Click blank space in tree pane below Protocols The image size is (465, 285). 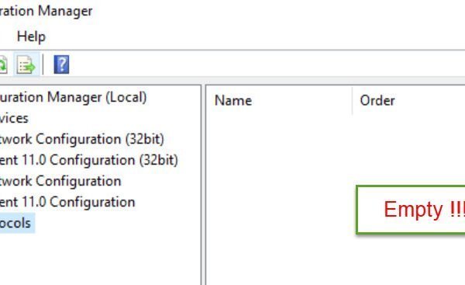tap(101, 259)
